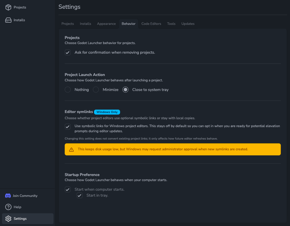Click 'Ask for confirmation when removing projects' label
Image resolution: width=290 pixels, height=226 pixels.
tap(115, 52)
